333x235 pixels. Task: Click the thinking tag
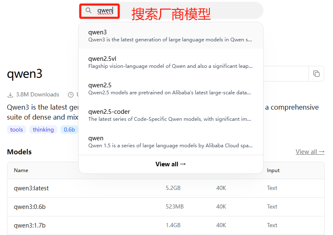(x=43, y=129)
